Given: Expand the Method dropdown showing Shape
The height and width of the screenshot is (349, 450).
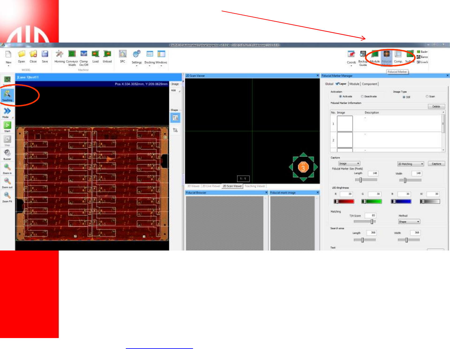Looking at the screenshot, I should (x=409, y=222).
